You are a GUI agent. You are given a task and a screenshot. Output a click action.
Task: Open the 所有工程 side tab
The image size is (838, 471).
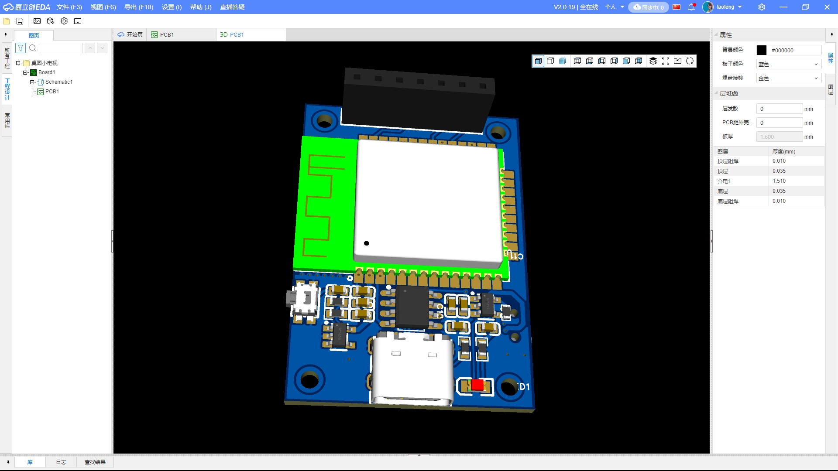coord(7,58)
